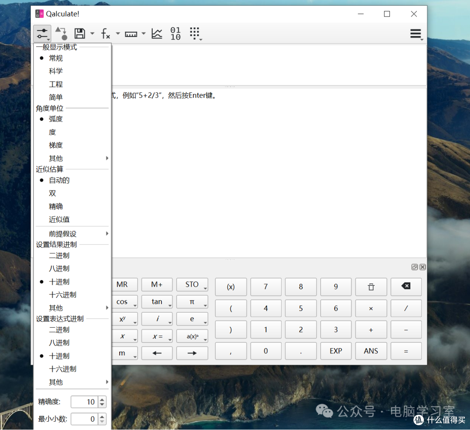Click the equals = key
The width and height of the screenshot is (470, 430).
tap(406, 351)
